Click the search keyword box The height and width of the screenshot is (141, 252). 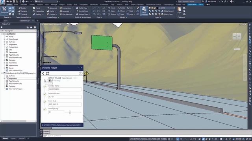(189, 2)
